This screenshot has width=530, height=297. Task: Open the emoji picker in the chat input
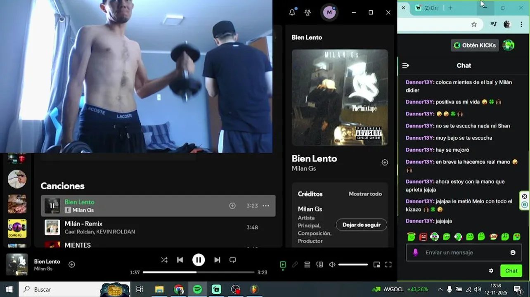coord(513,252)
